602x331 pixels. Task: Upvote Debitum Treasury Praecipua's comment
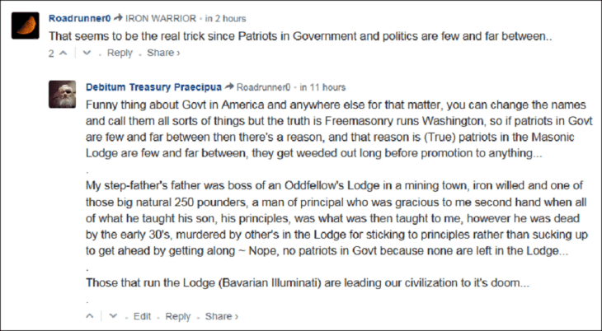[90, 316]
